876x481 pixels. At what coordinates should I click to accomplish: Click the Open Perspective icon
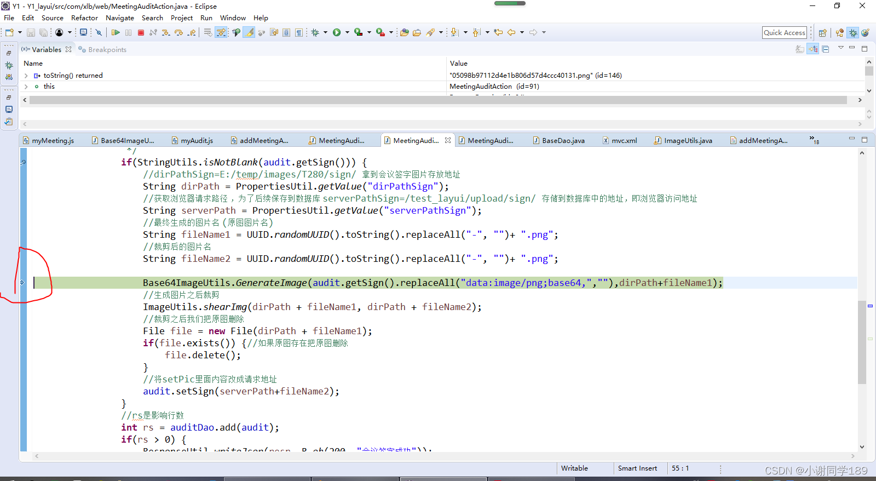(822, 33)
